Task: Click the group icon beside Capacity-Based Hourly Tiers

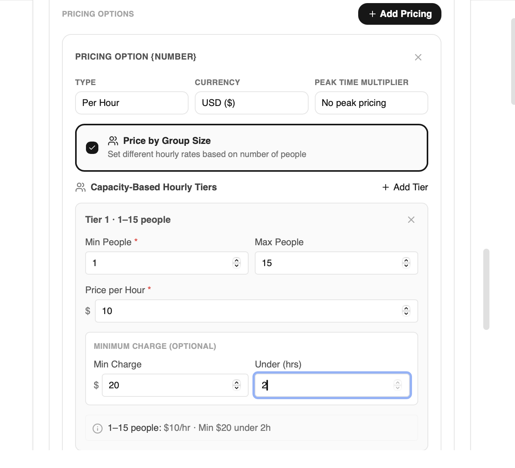Action: pos(81,187)
